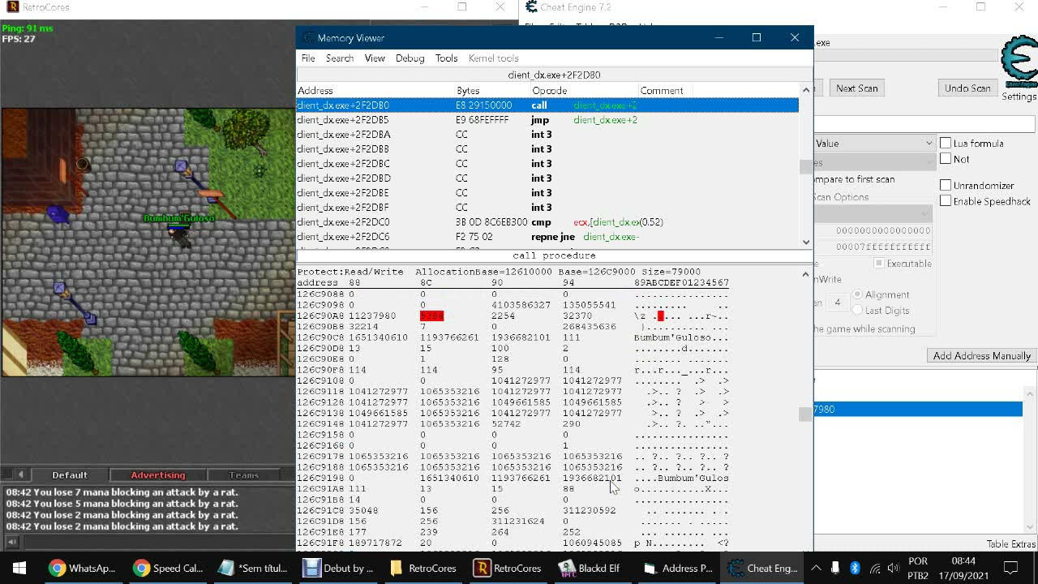
Task: Click the disassembler vertical scrollbar thumb
Action: (x=805, y=166)
